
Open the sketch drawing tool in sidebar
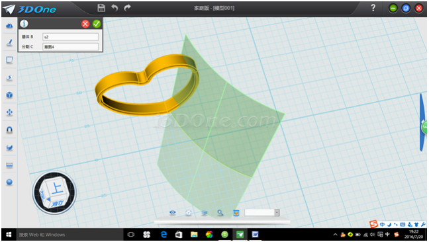pyautogui.click(x=9, y=42)
